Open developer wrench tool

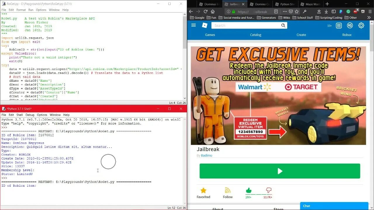tap(304, 12)
